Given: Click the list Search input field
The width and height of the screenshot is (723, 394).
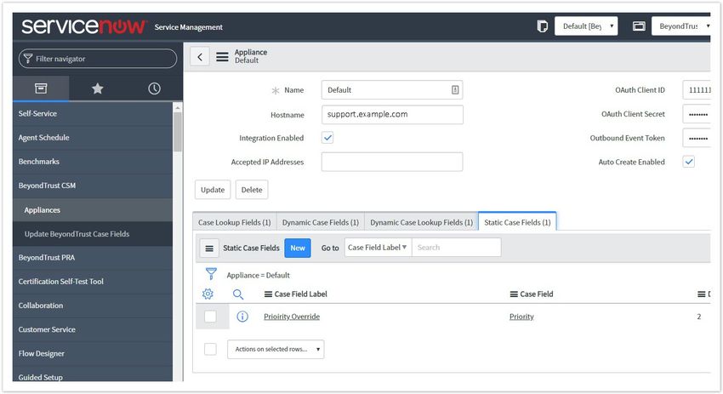Looking at the screenshot, I should pos(457,248).
